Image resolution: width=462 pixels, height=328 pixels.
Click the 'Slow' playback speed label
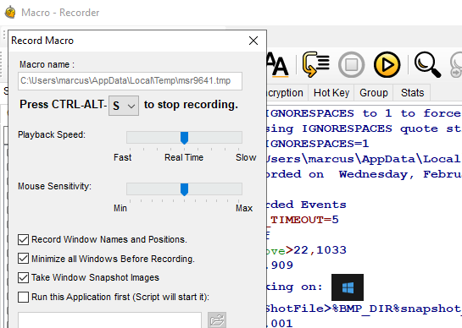tap(246, 157)
